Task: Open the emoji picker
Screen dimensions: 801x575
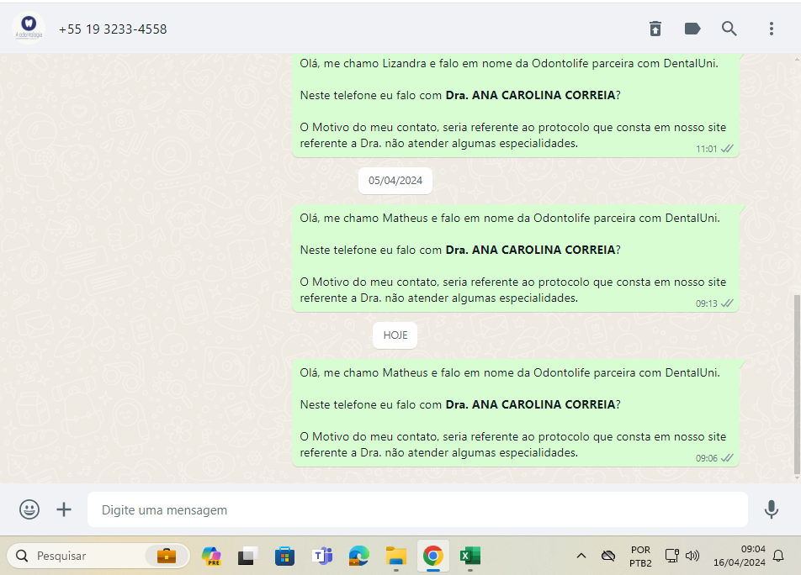Action: 29,509
